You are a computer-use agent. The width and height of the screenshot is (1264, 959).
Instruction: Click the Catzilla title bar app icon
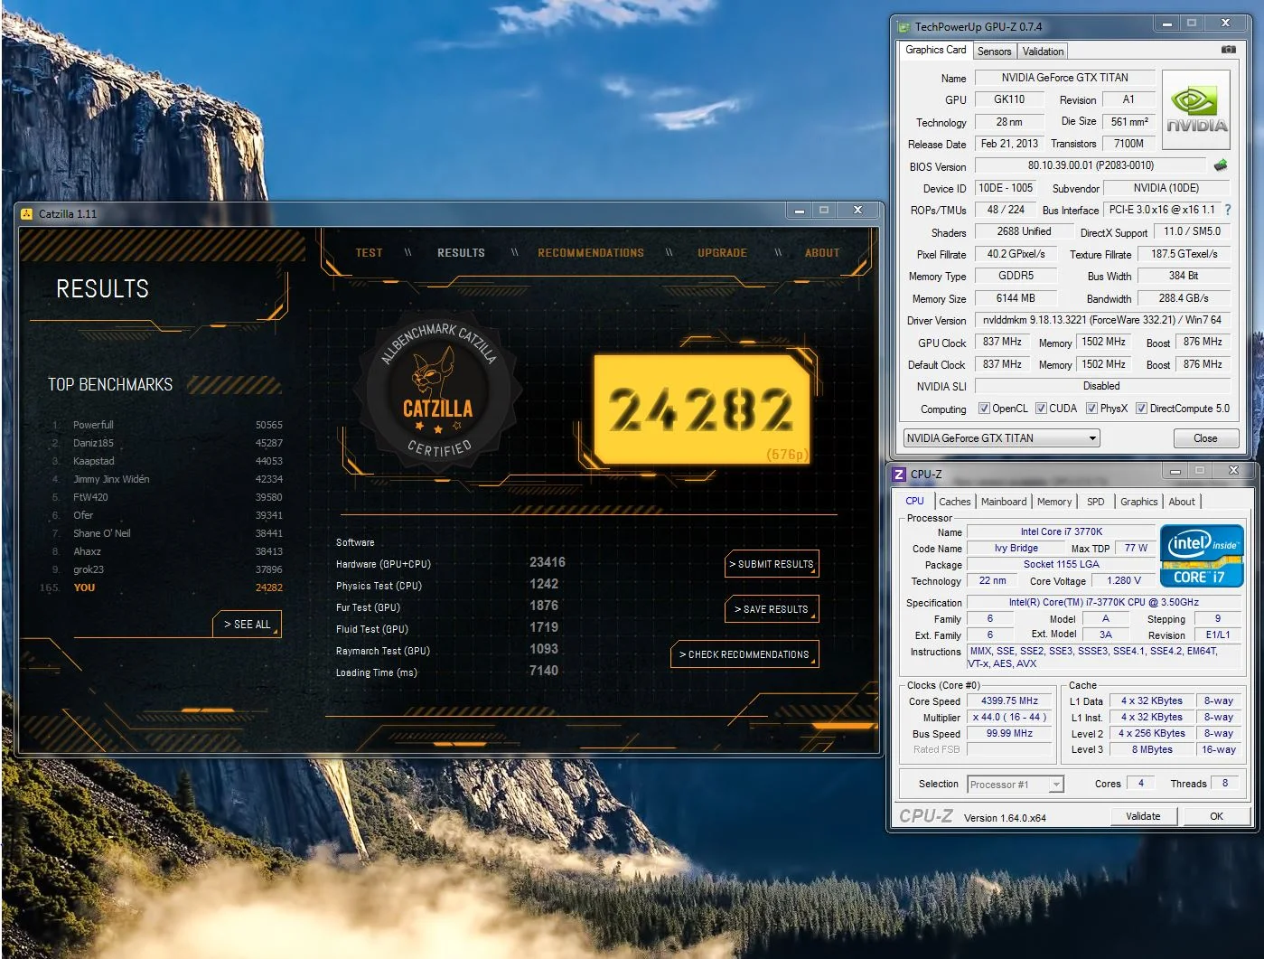point(27,214)
